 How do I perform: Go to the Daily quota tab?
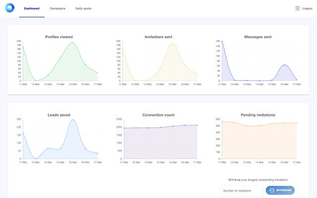coord(83,8)
